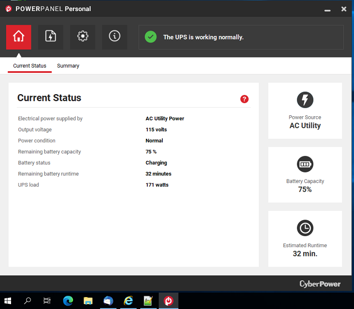Viewport: 354px width, 309px height.
Task: Close the PowerPanel Personal window
Action: tap(344, 9)
